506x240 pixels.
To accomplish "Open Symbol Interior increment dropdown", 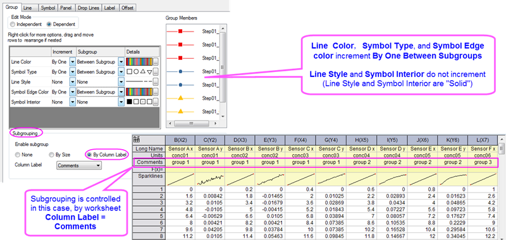I will pos(73,102).
